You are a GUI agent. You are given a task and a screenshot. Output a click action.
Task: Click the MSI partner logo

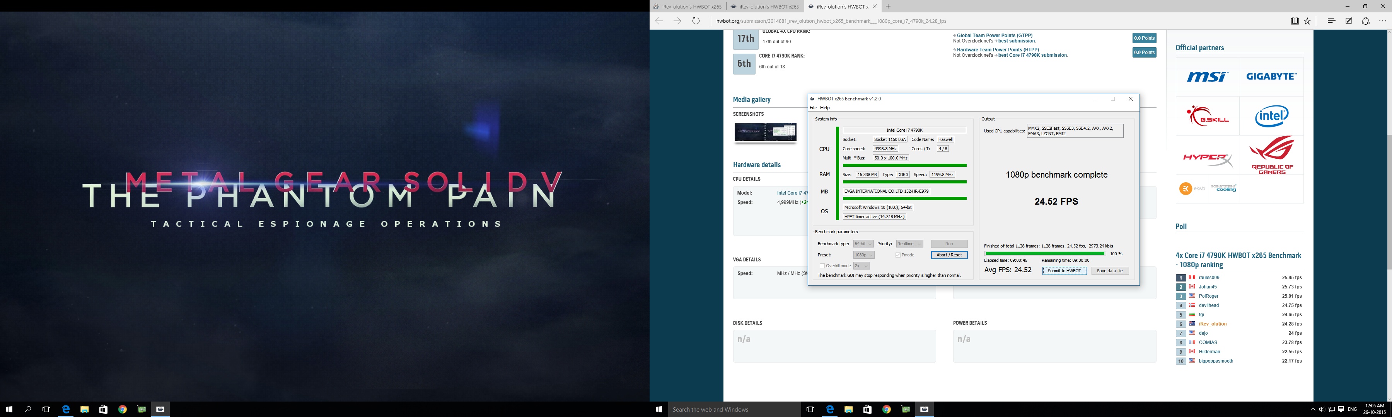point(1207,76)
